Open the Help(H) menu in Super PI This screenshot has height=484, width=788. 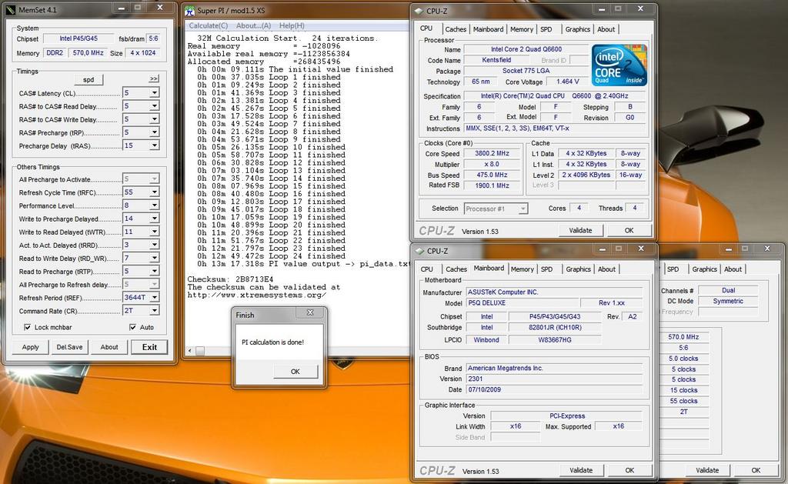(292, 25)
